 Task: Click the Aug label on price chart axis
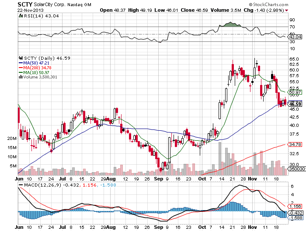tap(111, 179)
